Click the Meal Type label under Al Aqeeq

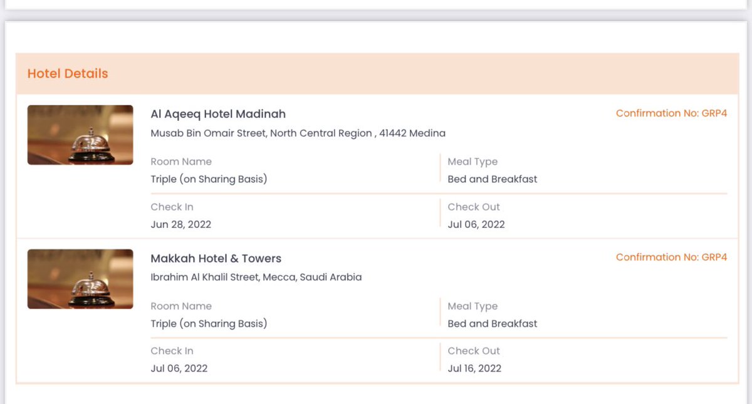(473, 162)
